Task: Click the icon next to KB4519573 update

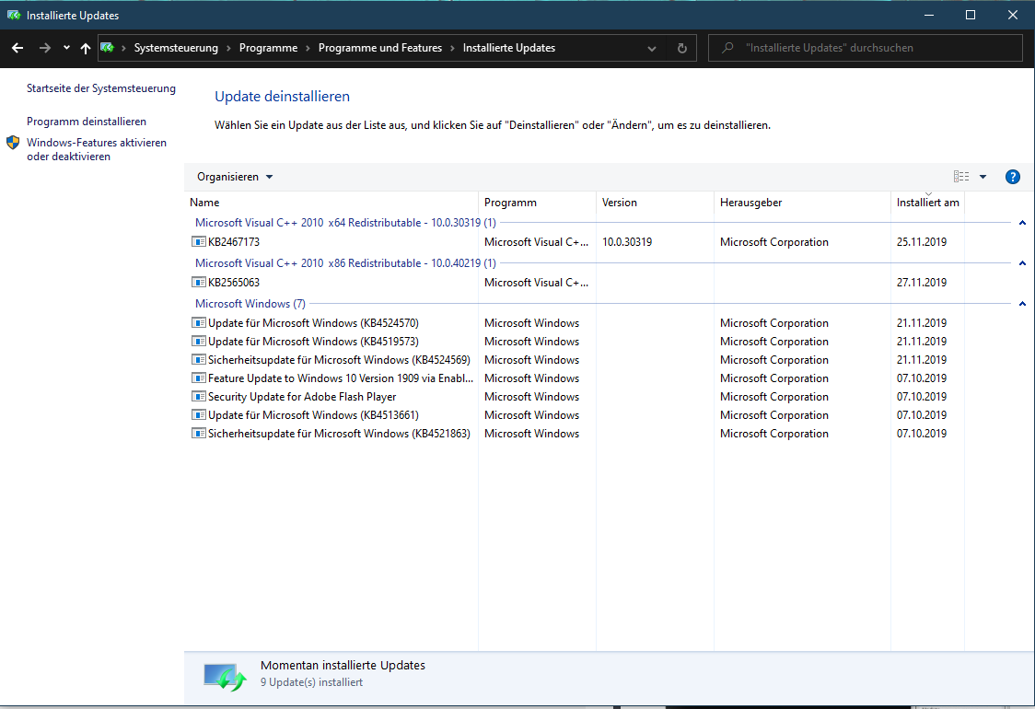Action: click(198, 342)
